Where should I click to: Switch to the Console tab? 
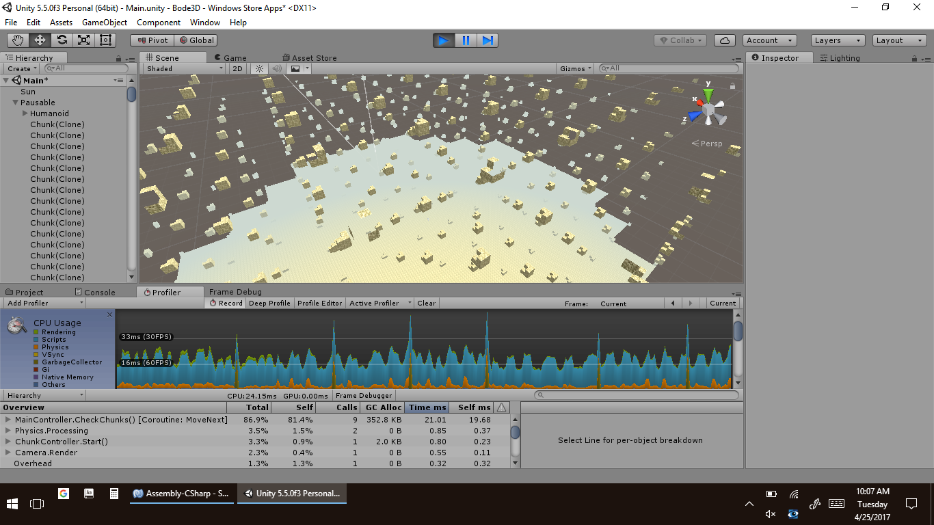tap(94, 292)
